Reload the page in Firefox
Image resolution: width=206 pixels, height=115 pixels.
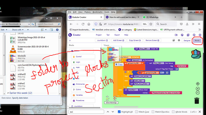point(83,24)
